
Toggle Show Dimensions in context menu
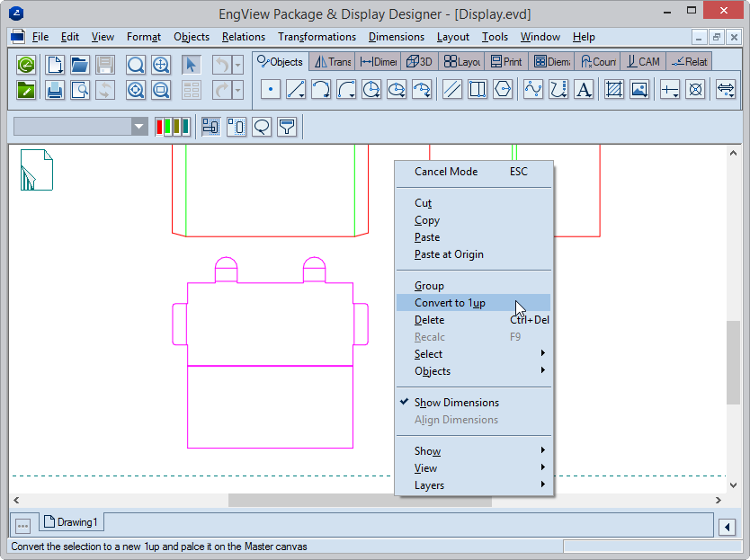point(456,403)
